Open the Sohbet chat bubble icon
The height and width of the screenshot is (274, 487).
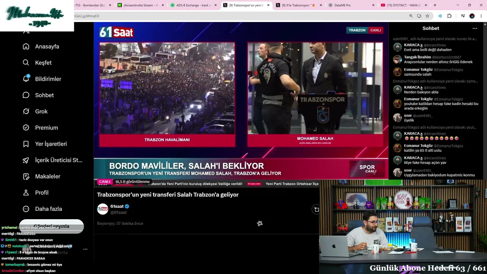[26, 95]
